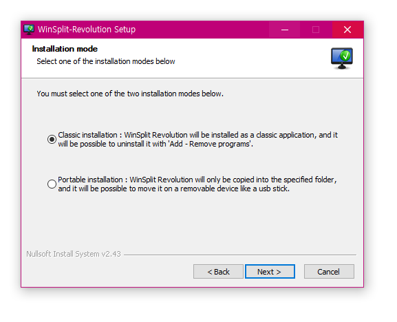Image resolution: width=397 pixels, height=322 pixels.
Task: Click the Nullsoft Install System v2.43 label
Action: pyautogui.click(x=74, y=254)
